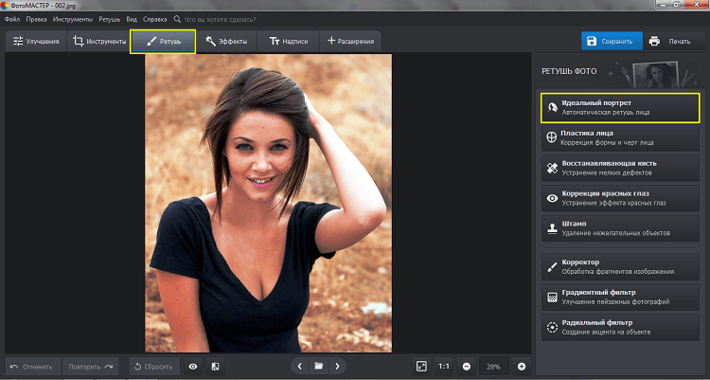710x380 pixels.
Task: Set zoom to 1:1 scale
Action: click(444, 366)
